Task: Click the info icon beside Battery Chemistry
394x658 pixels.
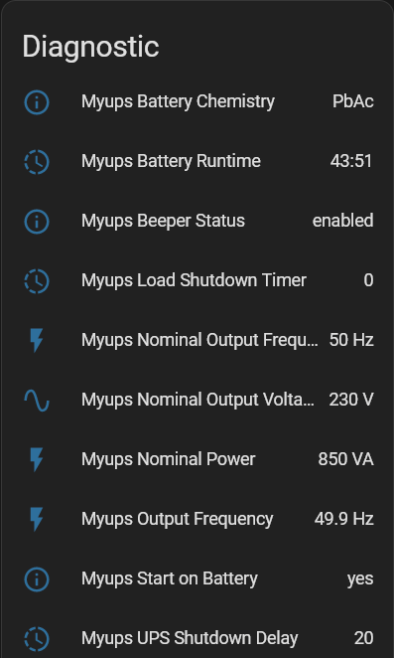Action: coord(37,102)
